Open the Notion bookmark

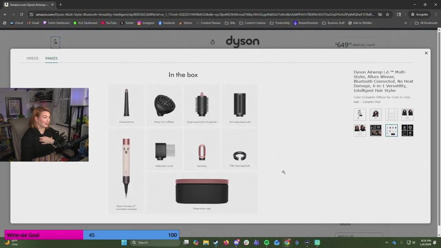tap(185, 23)
